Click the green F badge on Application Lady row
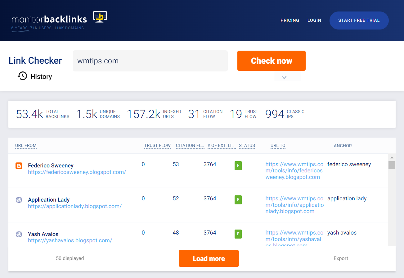The width and height of the screenshot is (404, 278). (238, 200)
